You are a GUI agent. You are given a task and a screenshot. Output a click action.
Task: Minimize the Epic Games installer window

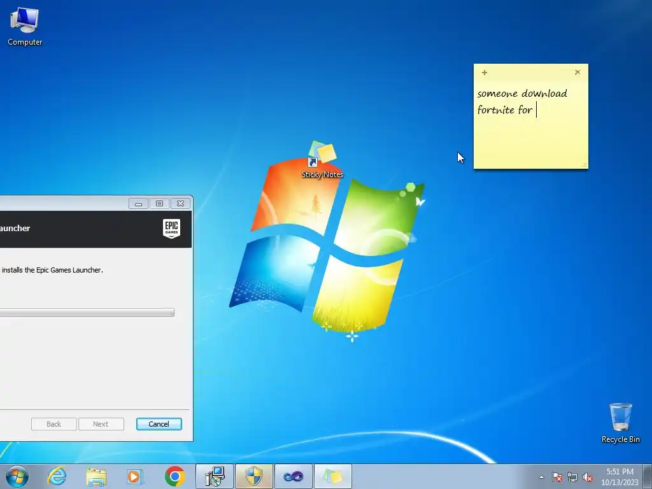pos(138,203)
